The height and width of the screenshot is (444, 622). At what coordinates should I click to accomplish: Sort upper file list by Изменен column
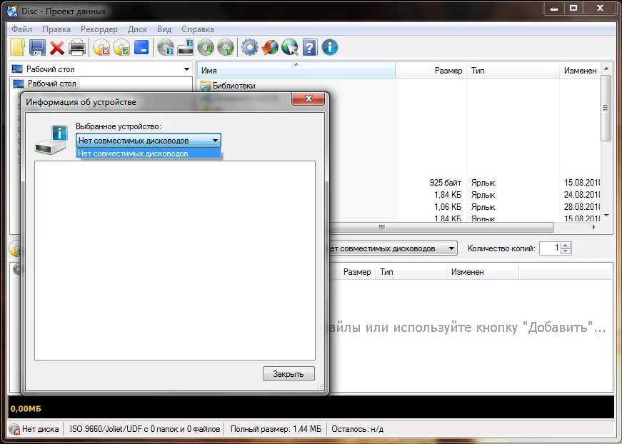tap(580, 71)
